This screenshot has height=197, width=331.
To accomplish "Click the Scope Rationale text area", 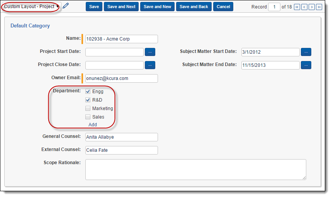I will [x=195, y=170].
